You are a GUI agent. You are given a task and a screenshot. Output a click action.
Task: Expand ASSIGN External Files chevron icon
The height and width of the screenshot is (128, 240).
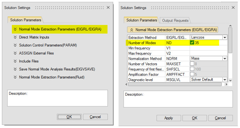[x=15, y=53]
